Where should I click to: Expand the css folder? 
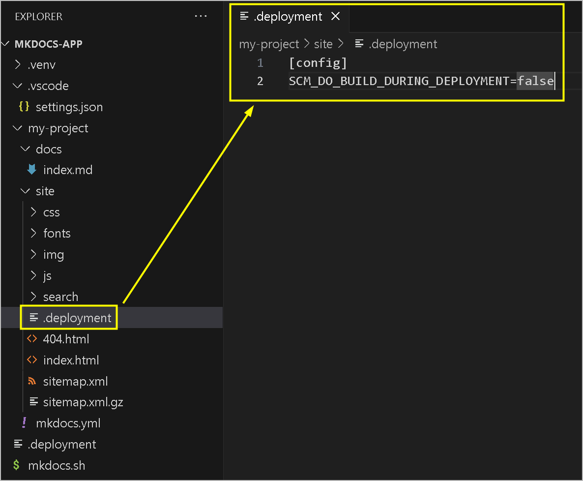(33, 212)
